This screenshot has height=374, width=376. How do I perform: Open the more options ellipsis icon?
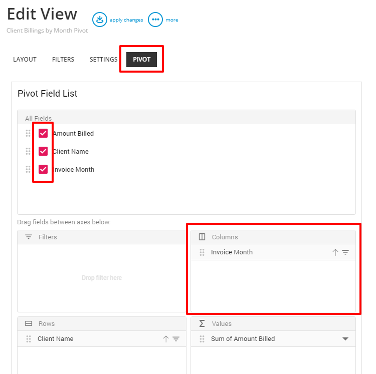click(x=155, y=20)
